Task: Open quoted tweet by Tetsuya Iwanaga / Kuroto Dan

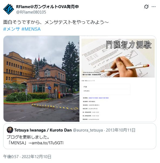Action: tap(80, 136)
